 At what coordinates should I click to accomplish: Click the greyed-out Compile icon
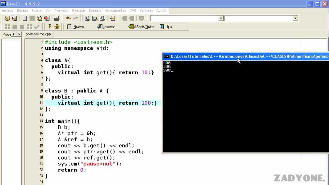pyautogui.click(x=7, y=27)
